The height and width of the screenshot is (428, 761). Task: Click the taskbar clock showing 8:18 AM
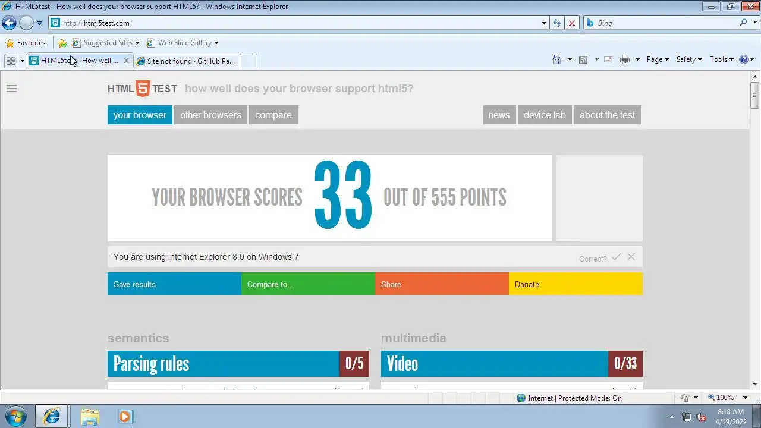tap(731, 416)
